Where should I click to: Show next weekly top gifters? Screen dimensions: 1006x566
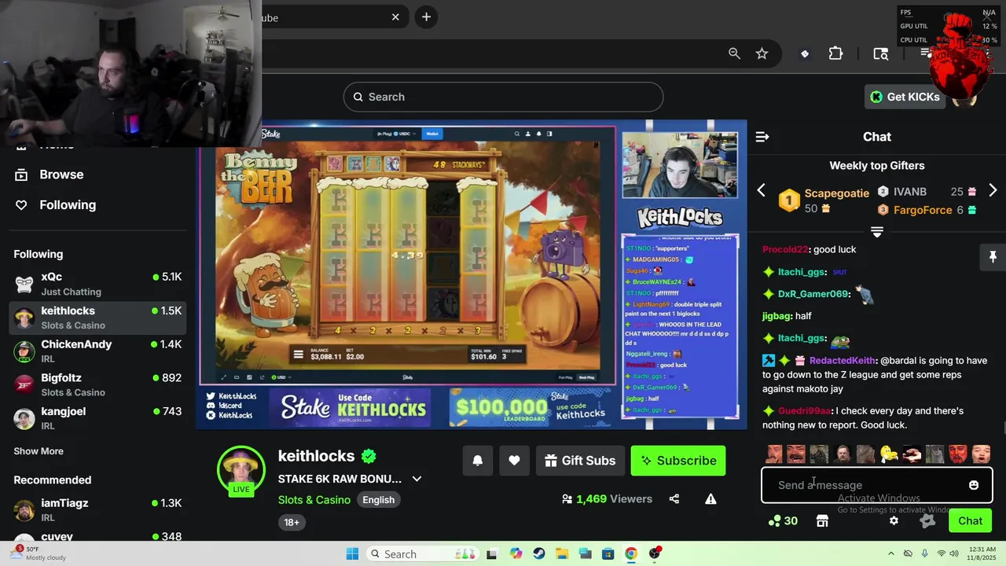point(993,191)
